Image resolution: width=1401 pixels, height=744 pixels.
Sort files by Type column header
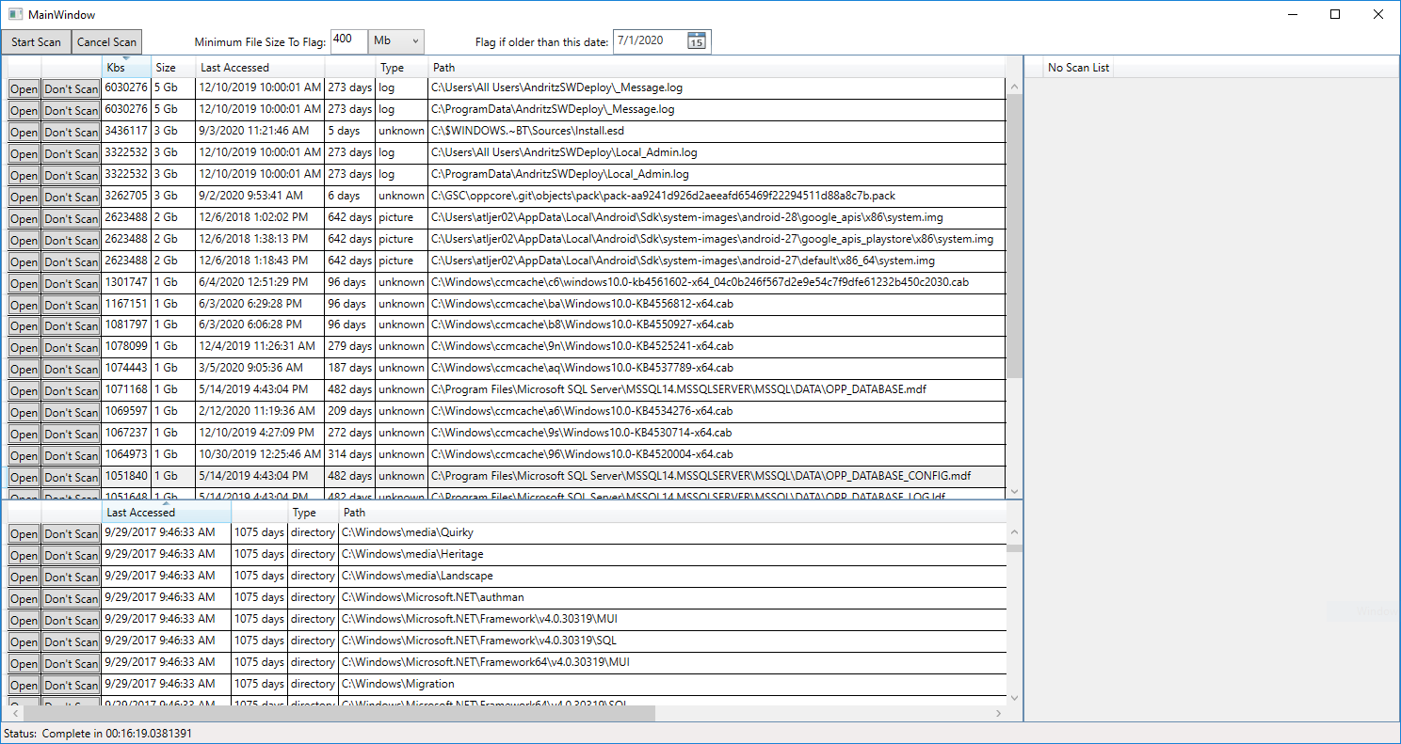click(402, 68)
